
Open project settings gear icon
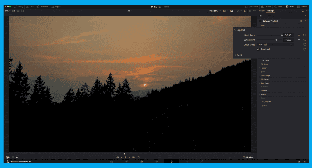point(305,162)
